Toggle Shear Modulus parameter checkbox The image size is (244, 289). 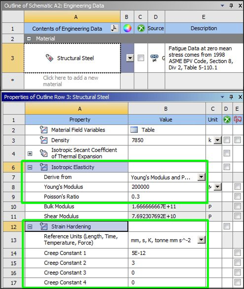[238, 216]
